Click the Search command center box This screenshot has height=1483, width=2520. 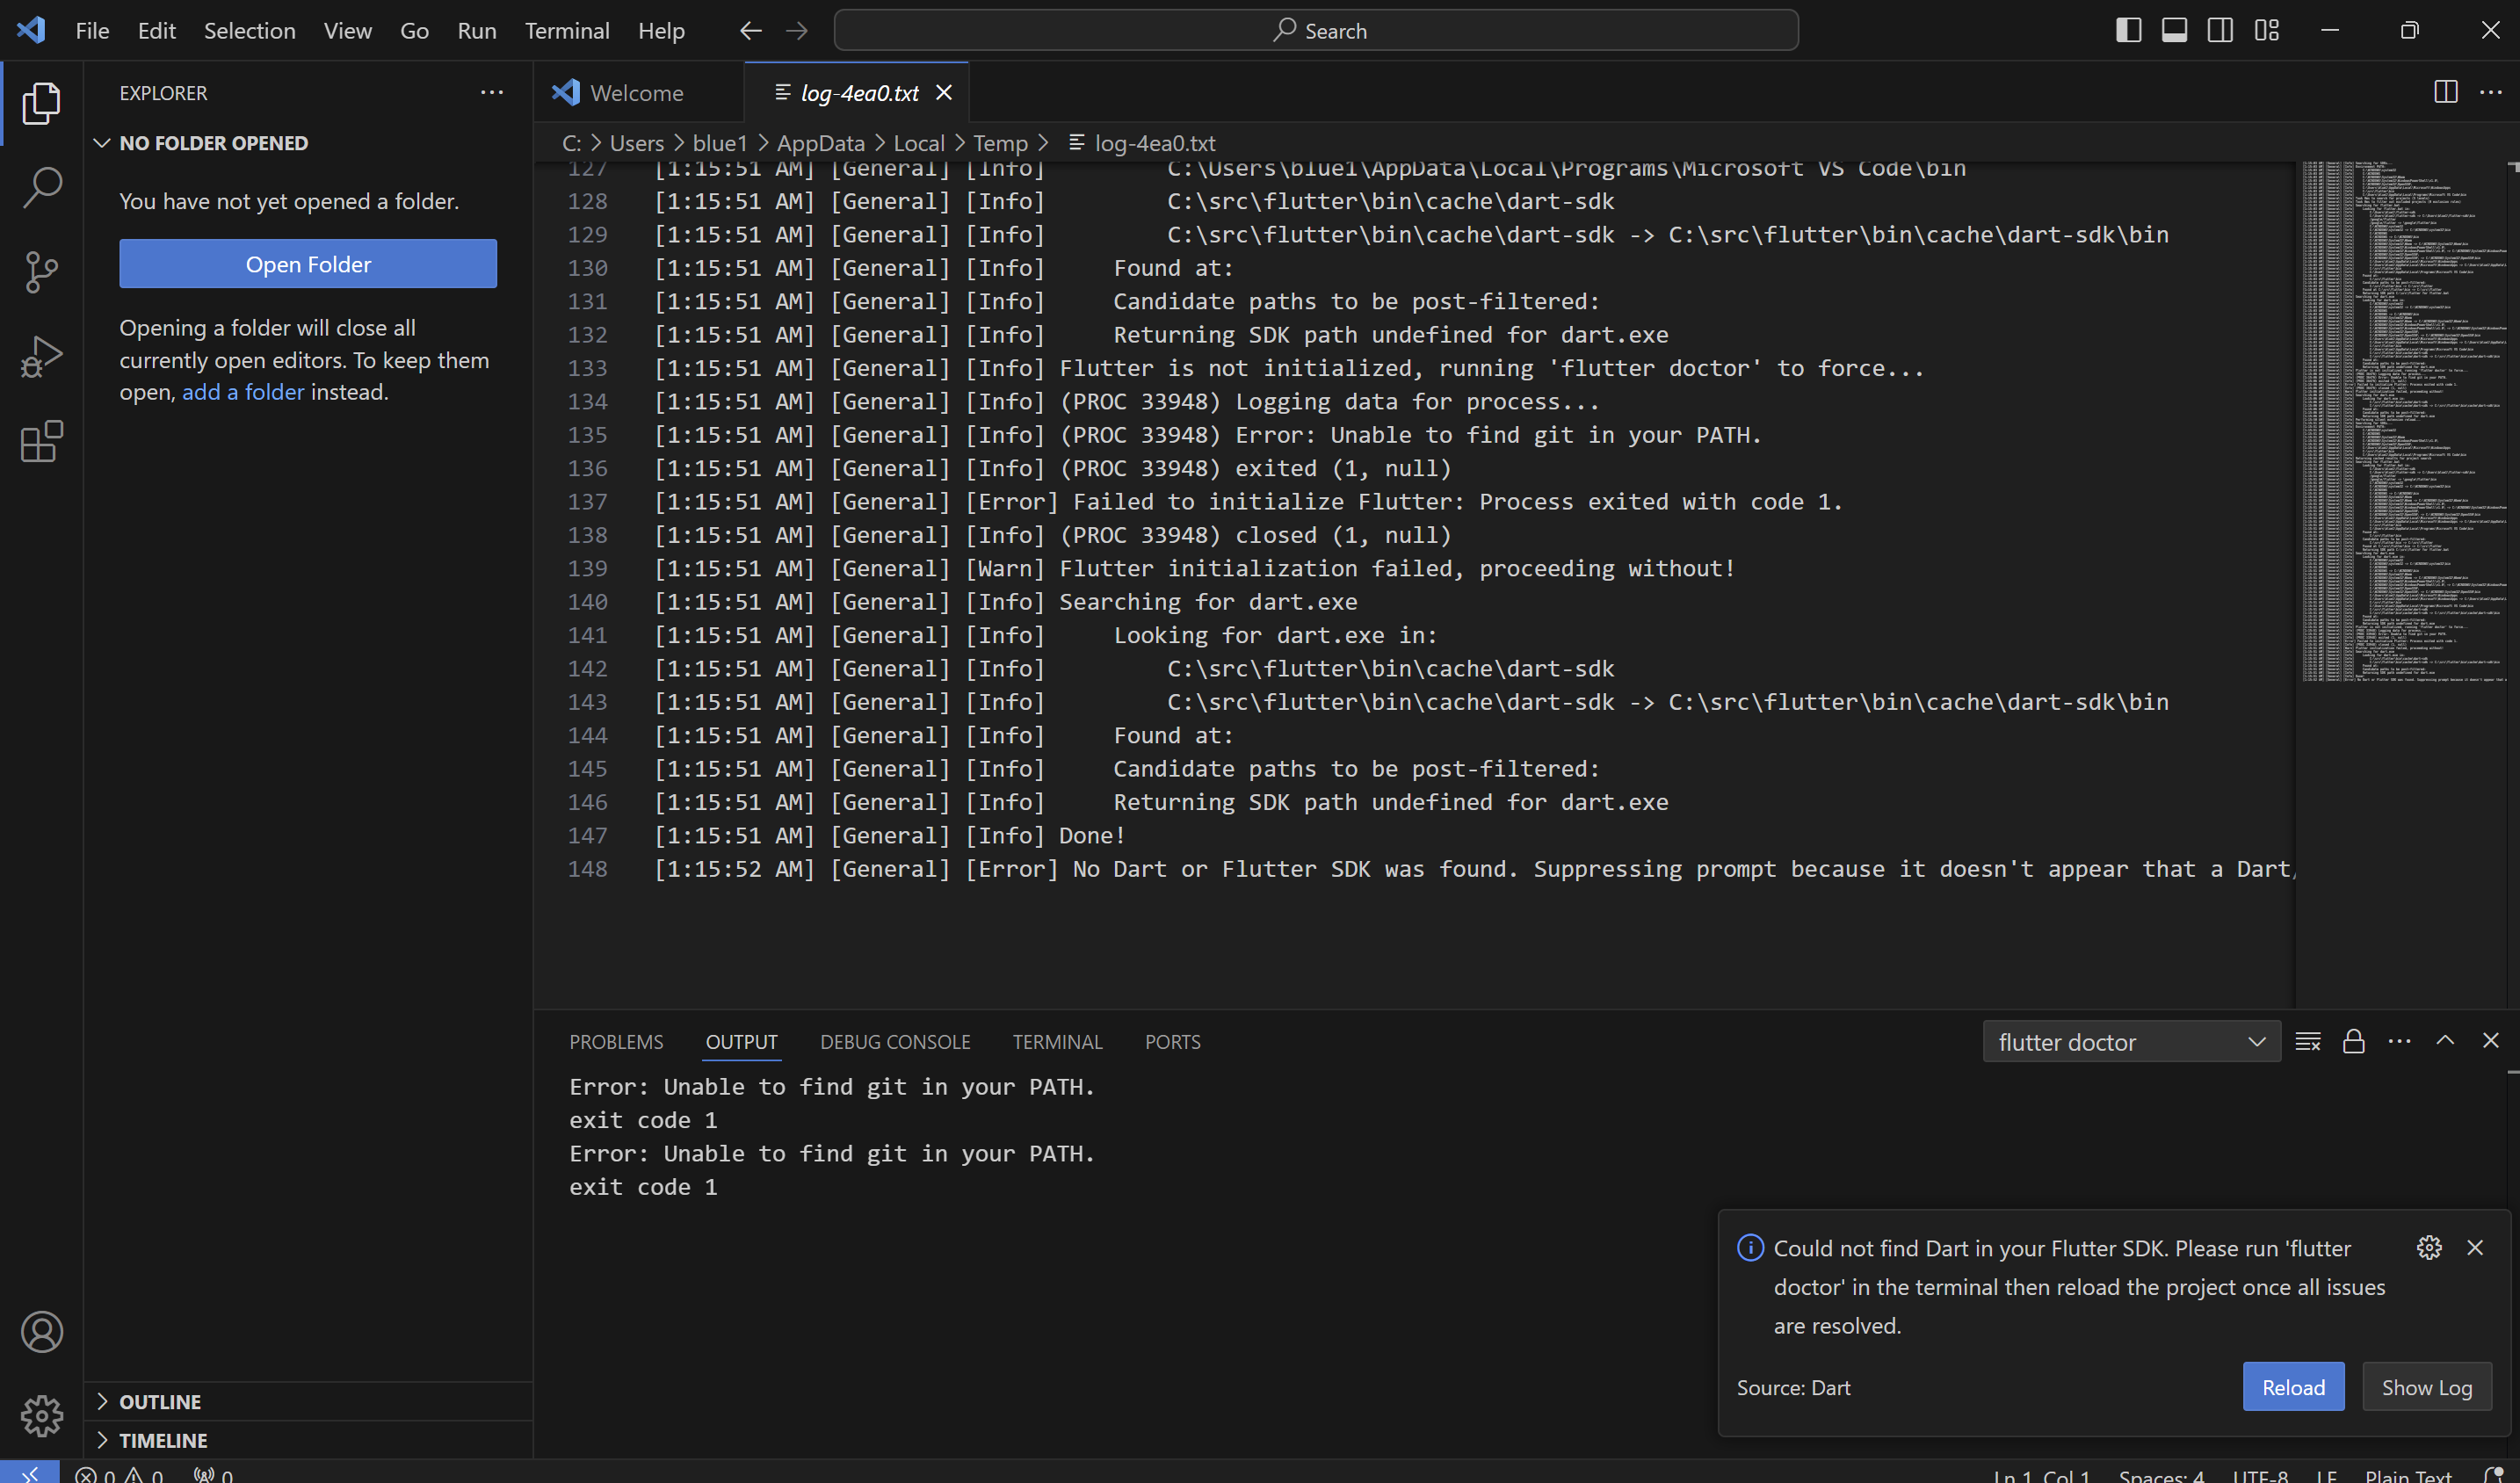pos(1316,30)
